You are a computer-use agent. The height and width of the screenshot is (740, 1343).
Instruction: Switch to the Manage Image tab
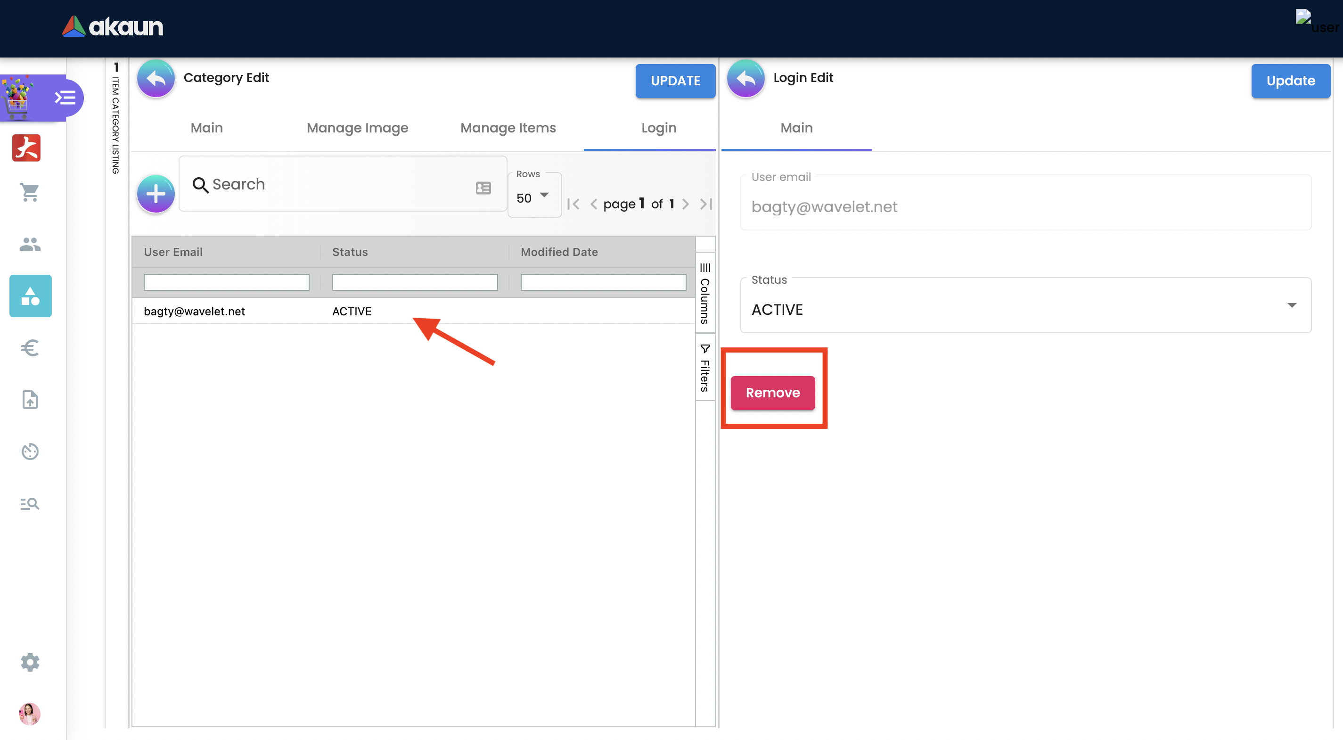click(357, 128)
